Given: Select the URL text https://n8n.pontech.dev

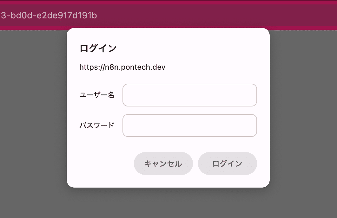Looking at the screenshot, I should (x=122, y=67).
